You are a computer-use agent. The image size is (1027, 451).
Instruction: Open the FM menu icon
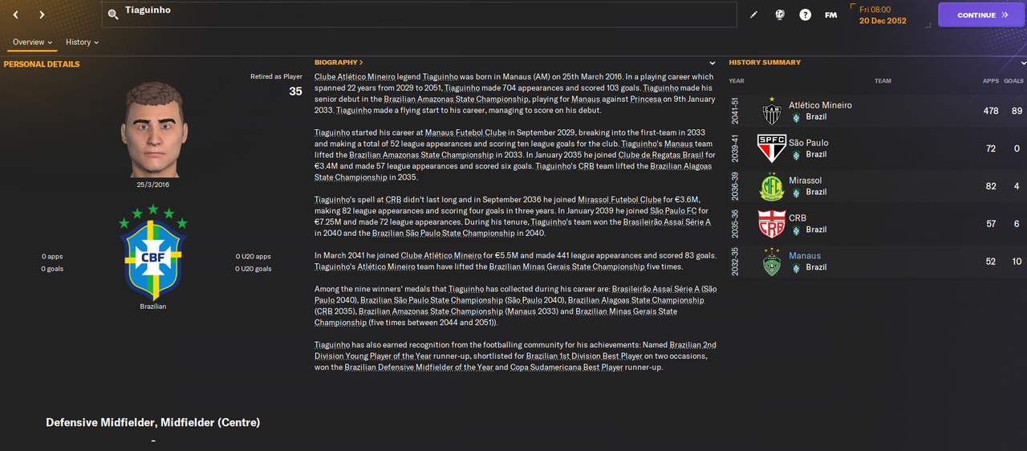[831, 14]
